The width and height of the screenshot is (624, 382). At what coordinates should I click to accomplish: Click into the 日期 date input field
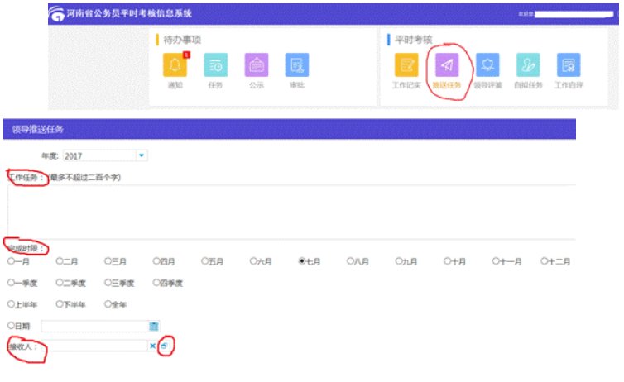pos(94,327)
